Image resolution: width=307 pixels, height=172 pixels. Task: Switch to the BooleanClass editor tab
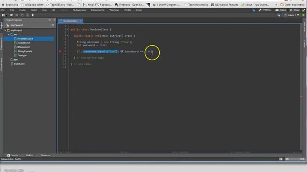[x=71, y=21]
